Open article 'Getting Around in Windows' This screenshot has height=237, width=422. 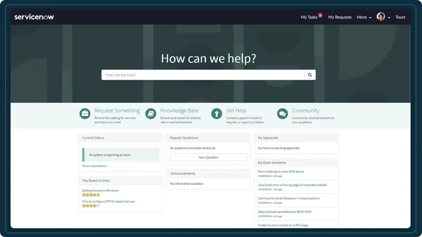pos(100,190)
